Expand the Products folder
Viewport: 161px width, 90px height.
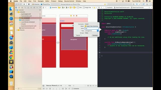[x=17, y=30]
